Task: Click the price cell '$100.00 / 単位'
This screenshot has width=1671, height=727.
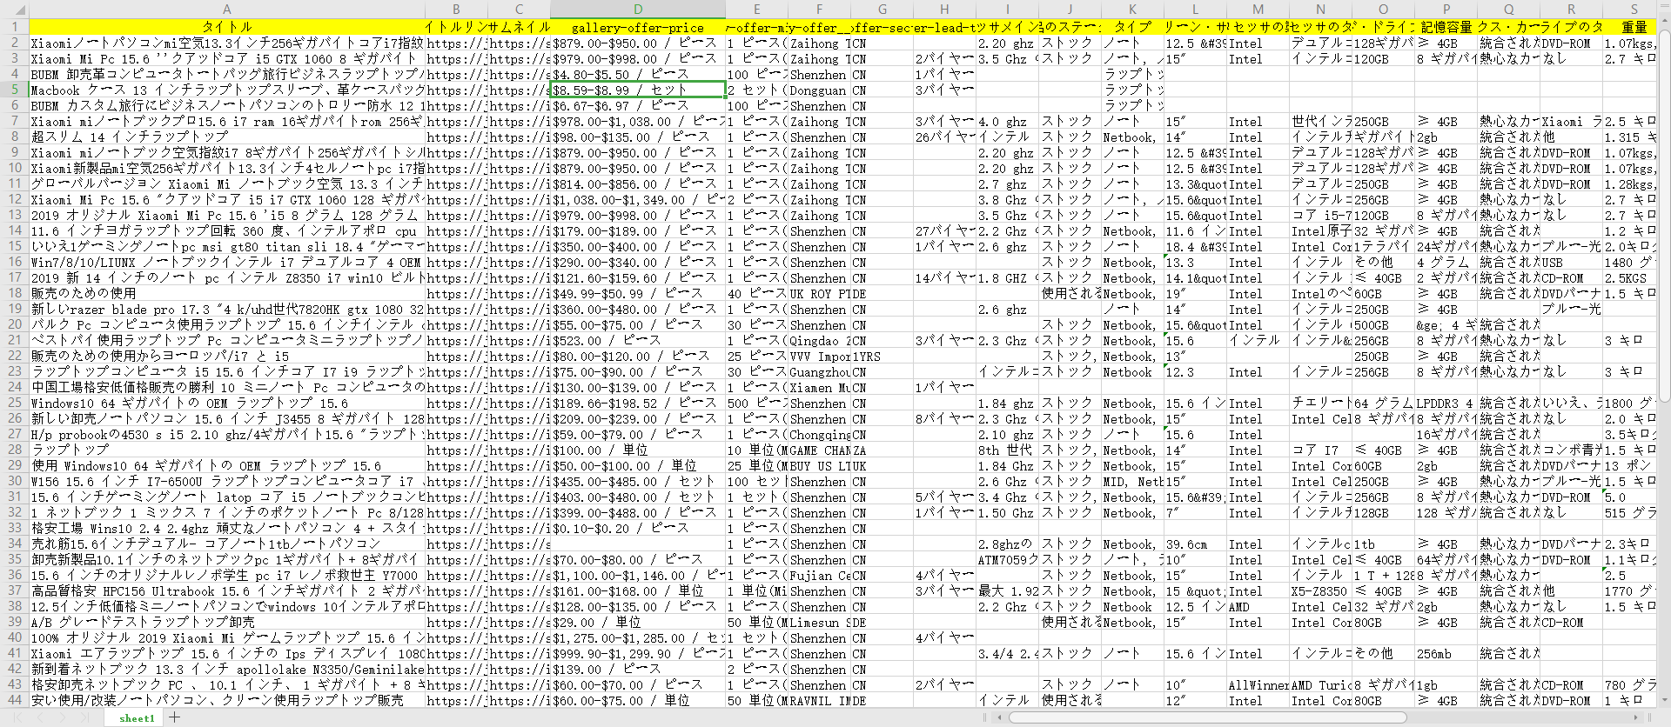Action: coord(638,450)
